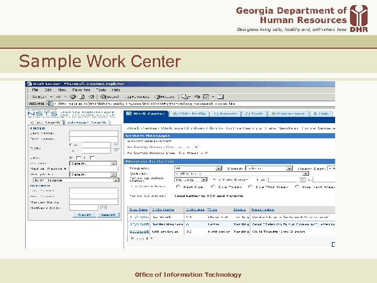The width and height of the screenshot is (377, 283).
Task: Open due date link for William Bryan
Action: 139,232
